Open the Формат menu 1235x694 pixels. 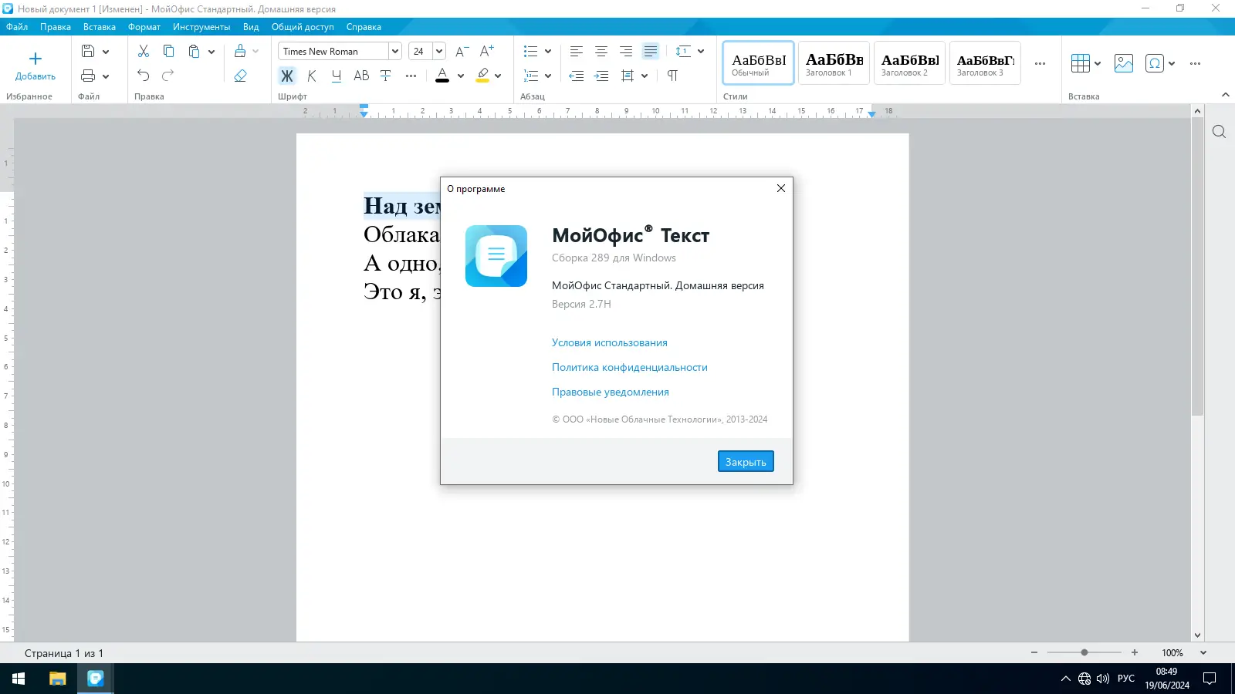144,27
